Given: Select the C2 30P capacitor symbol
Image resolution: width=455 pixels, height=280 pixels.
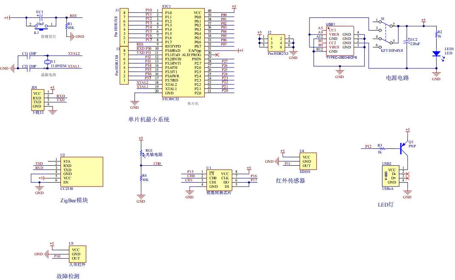Looking at the screenshot, I should pos(29,68).
